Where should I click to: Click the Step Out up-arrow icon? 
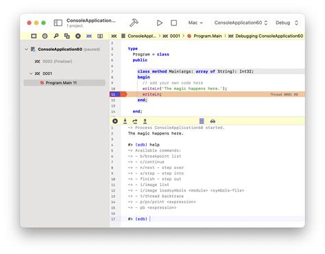point(145,121)
